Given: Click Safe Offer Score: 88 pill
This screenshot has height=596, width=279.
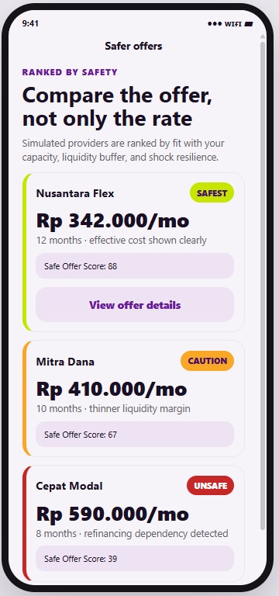Looking at the screenshot, I should point(135,266).
